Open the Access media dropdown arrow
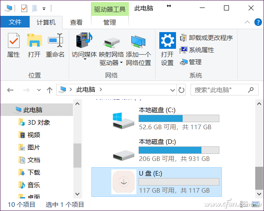Image resolution: width=264 pixels, height=211 pixels. (x=85, y=59)
